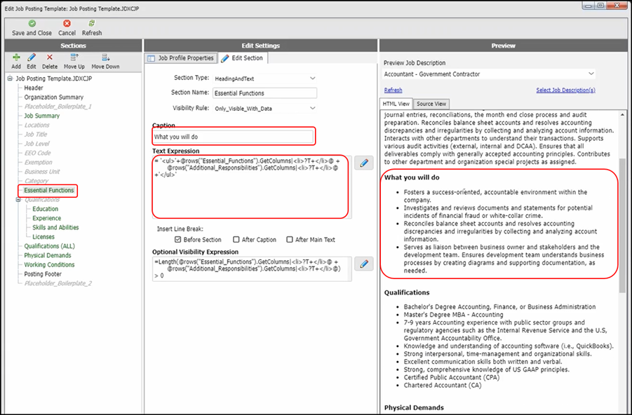Uncheck the Before Section line break checkbox
The image size is (632, 415).
pyautogui.click(x=177, y=240)
